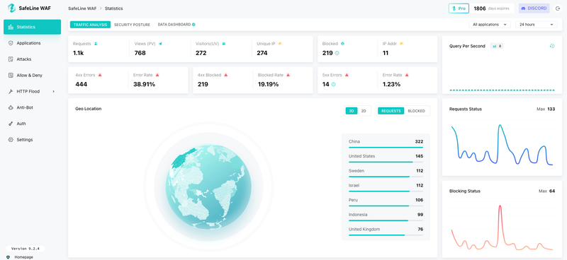Click the Statistics breadcrumb text

click(x=114, y=8)
